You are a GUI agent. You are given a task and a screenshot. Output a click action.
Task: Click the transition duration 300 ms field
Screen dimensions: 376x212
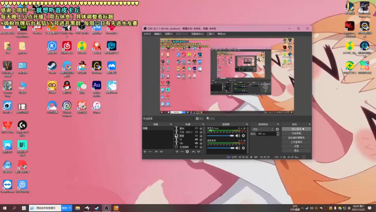[266, 134]
